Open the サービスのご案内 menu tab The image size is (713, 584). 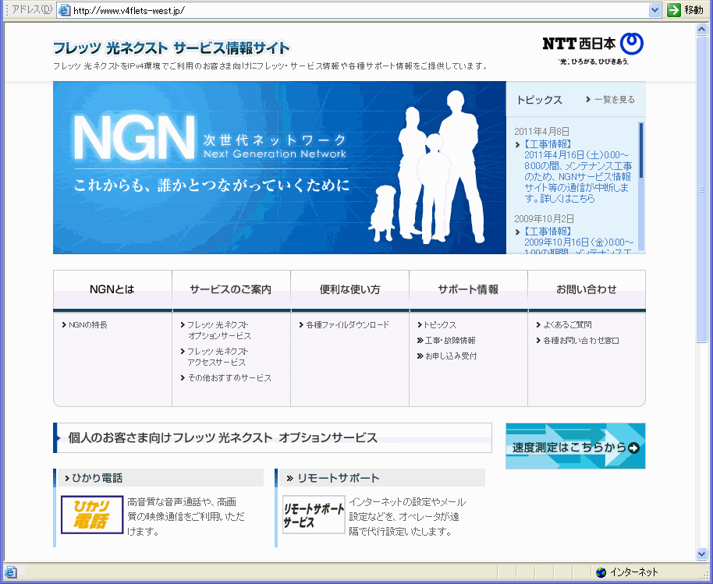click(231, 289)
